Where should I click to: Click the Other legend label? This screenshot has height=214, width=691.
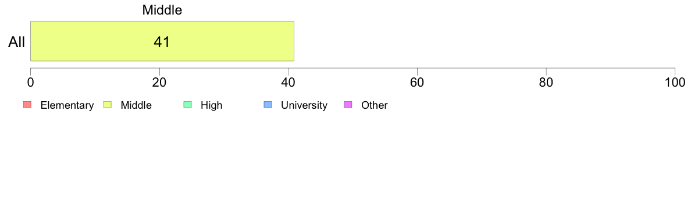tap(375, 105)
